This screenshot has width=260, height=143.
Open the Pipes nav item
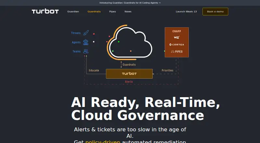coord(112,11)
